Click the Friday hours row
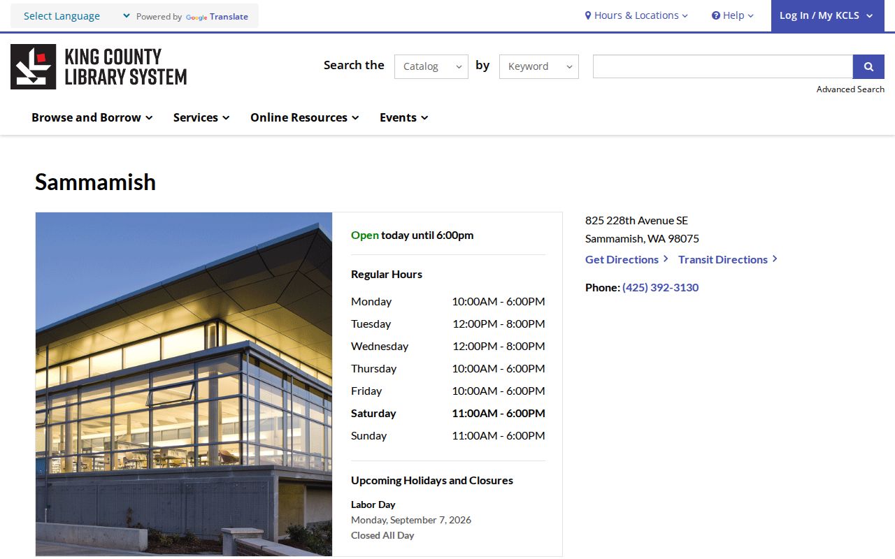The height and width of the screenshot is (559, 895). 448,391
